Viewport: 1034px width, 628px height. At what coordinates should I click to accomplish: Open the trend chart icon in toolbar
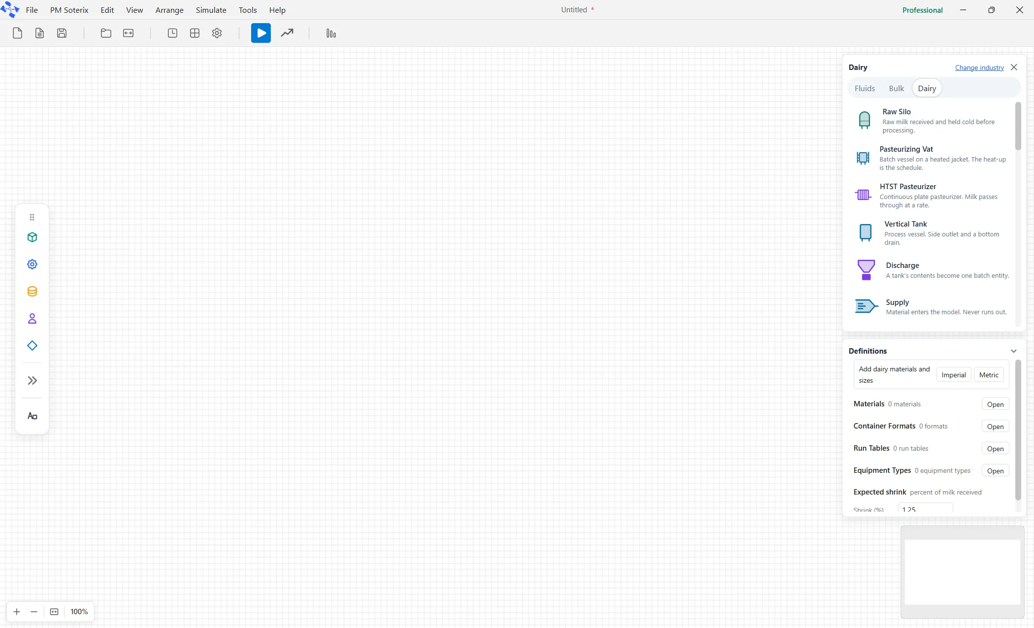click(287, 33)
